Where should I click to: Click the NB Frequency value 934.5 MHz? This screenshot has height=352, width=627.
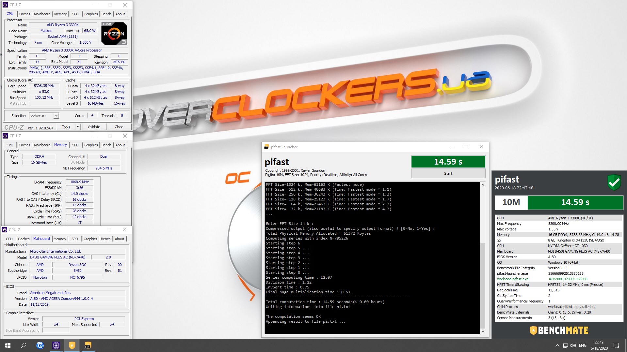(104, 168)
